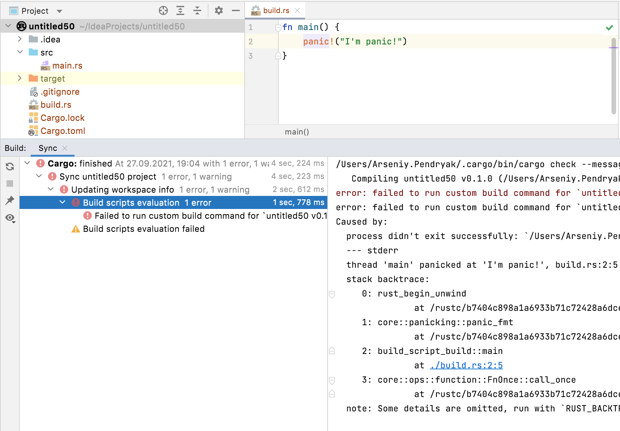Click the panic! macro in code
620x431 pixels.
(x=318, y=41)
